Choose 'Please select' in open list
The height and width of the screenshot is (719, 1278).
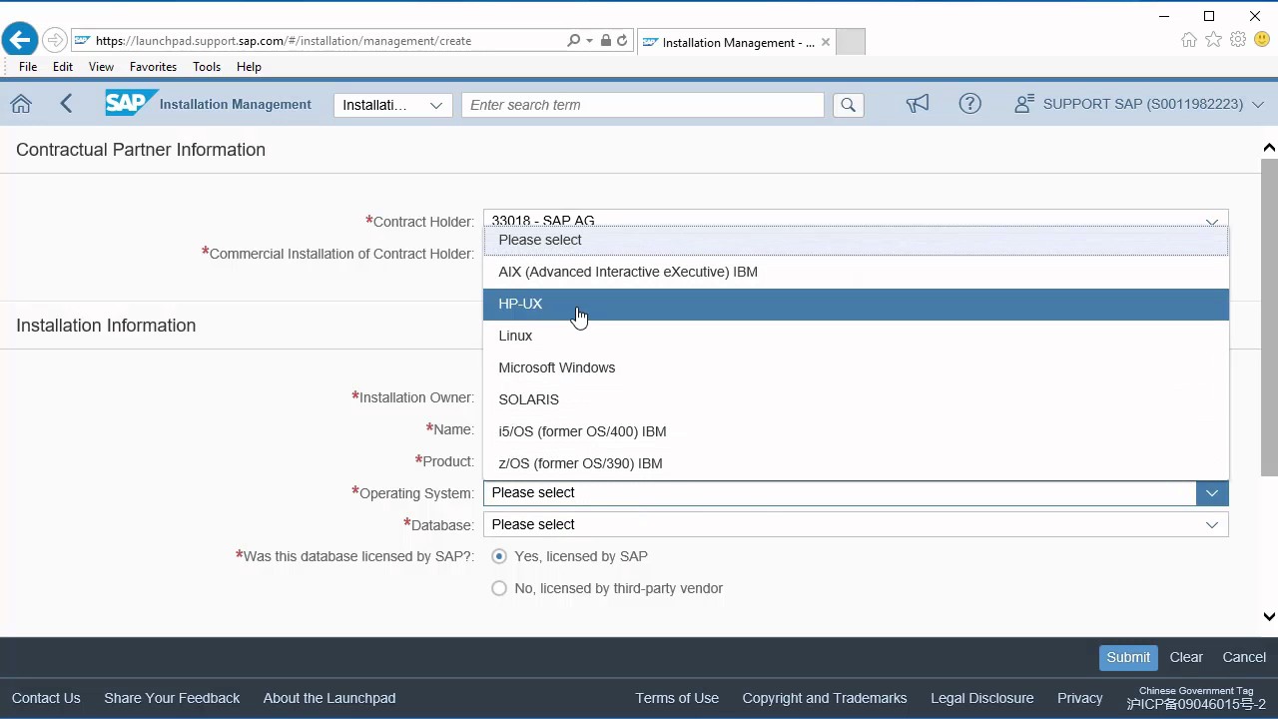click(856, 240)
